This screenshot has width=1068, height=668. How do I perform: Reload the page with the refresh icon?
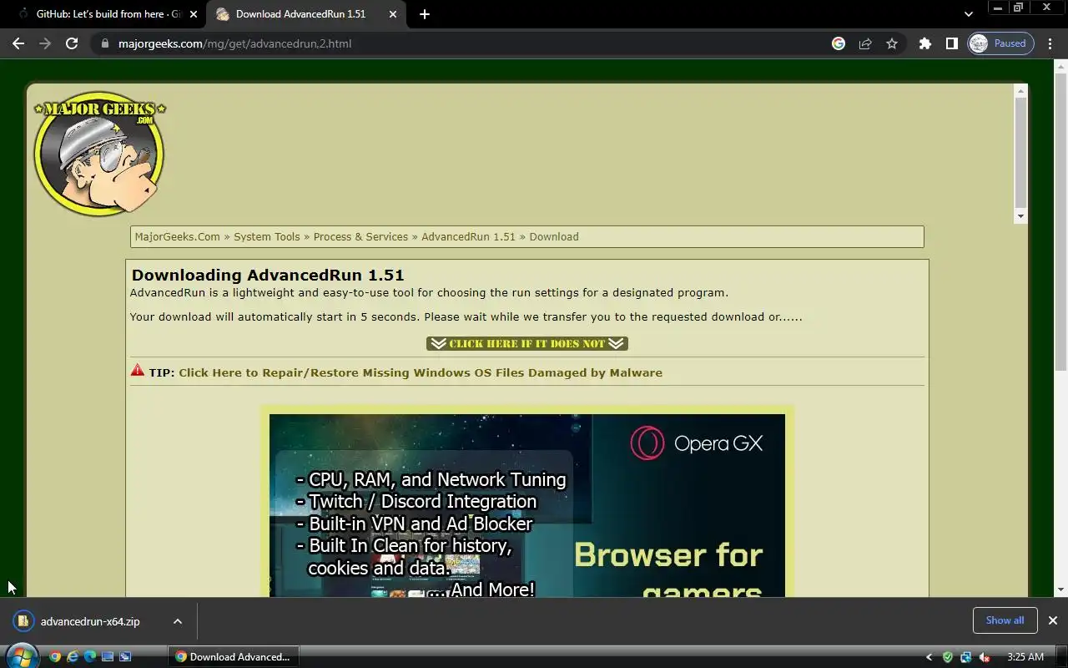coord(72,43)
